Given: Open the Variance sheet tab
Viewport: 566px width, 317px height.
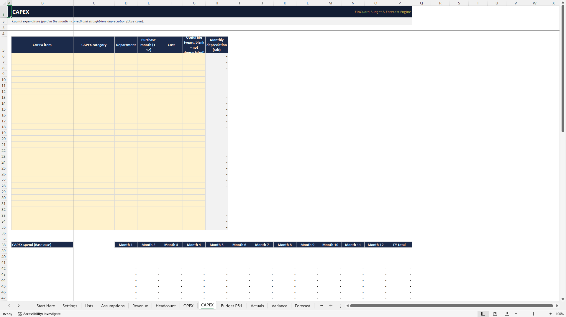Looking at the screenshot, I should [279, 306].
